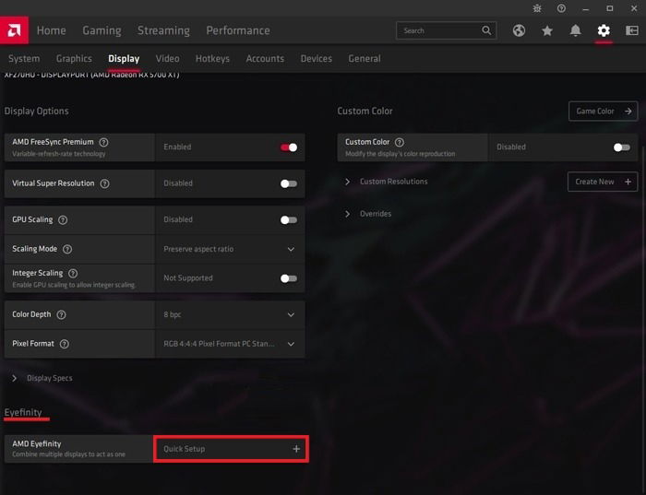Screen dimensions: 646x495
Task: Disable the AMD FreeSync Premium toggle
Action: [289, 147]
